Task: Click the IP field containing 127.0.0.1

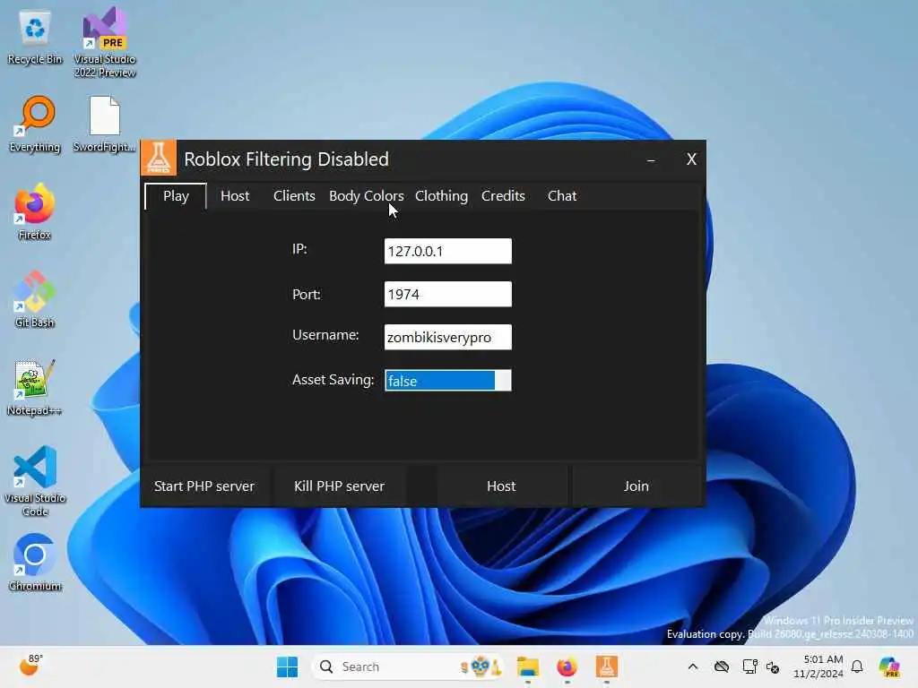Action: (x=448, y=251)
